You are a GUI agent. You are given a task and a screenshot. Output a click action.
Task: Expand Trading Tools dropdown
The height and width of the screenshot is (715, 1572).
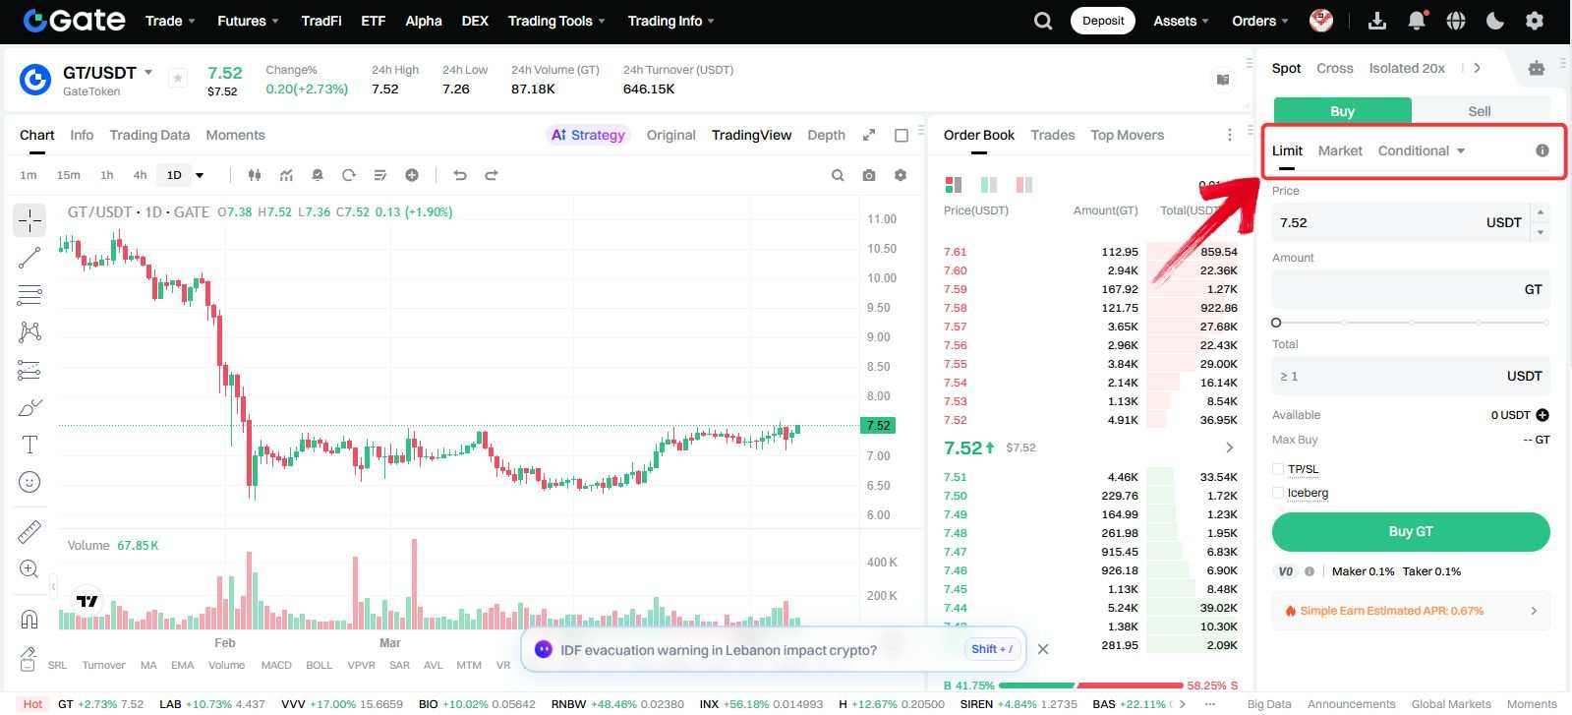556,21
